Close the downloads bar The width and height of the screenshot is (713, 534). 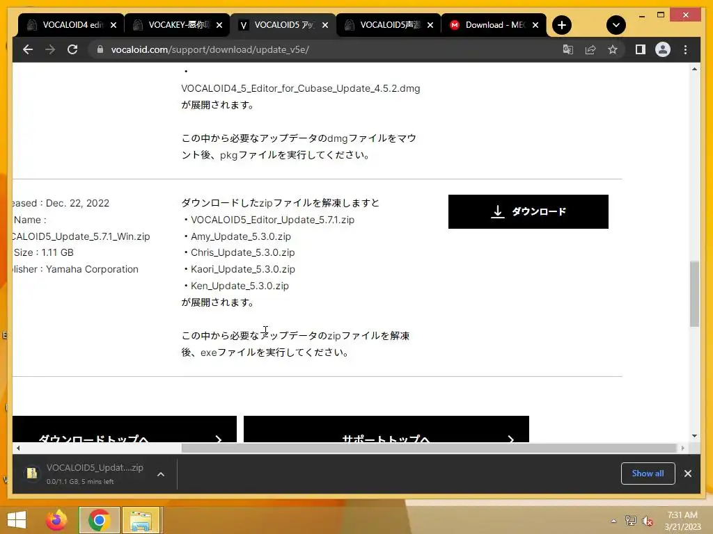687,474
